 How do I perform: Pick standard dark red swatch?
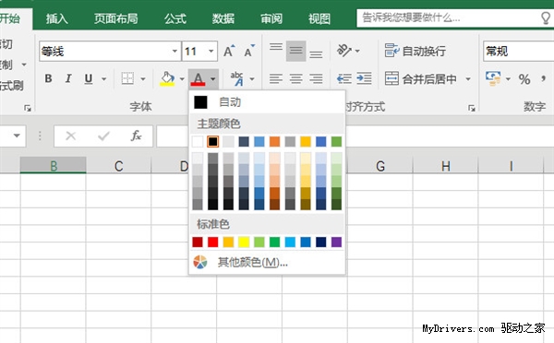pos(198,242)
